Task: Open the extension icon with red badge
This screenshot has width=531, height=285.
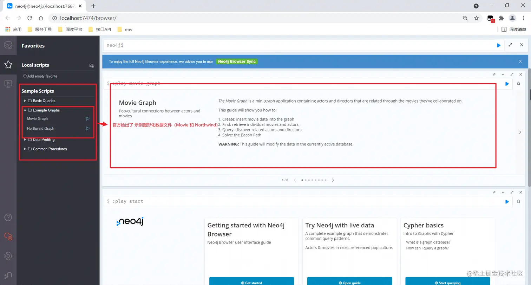Action: (x=491, y=18)
